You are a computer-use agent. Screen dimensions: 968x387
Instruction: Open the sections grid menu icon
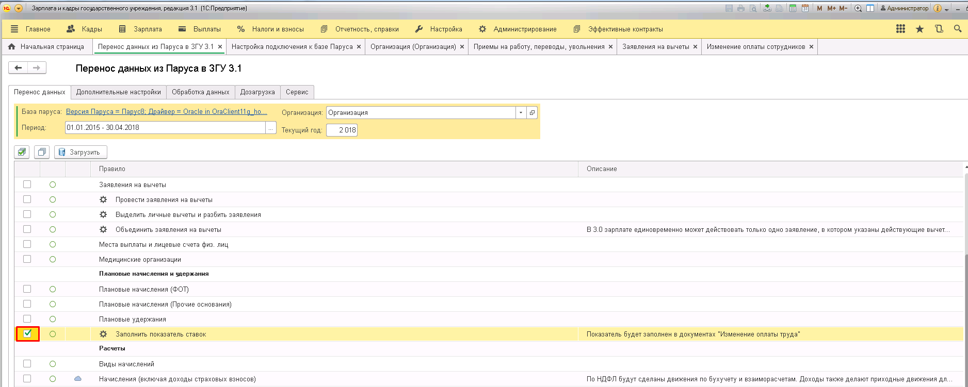click(900, 29)
